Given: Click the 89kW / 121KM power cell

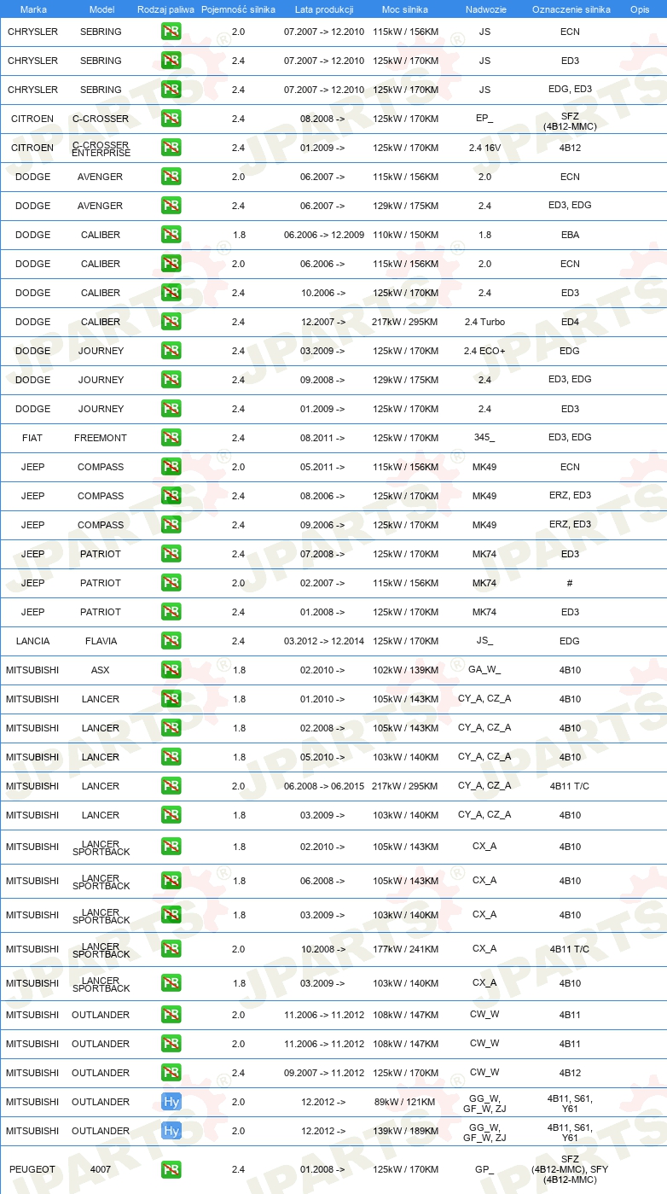Looking at the screenshot, I should pos(405,1103).
